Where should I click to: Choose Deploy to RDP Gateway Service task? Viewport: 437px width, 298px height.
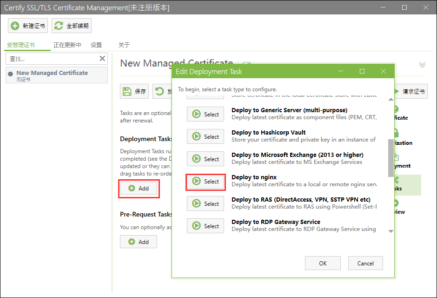point(205,226)
